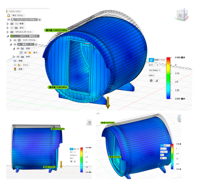Select the モデルのコンポーネント tree item

[23, 32]
